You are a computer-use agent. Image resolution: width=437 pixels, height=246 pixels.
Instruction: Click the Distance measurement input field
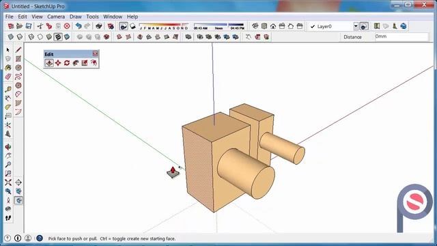[401, 36]
